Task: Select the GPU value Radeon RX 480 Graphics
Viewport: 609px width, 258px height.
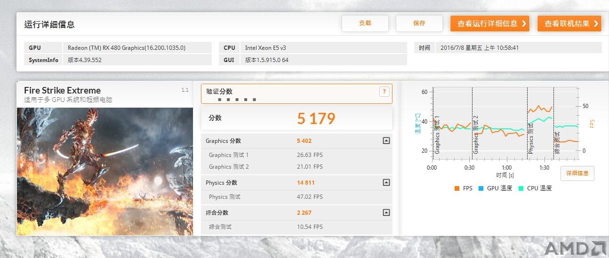Action: (127, 48)
